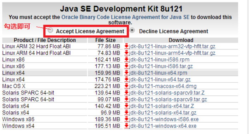Download jdk-8u121-macosx-x64.dmg link
Viewport: 250px width, 134px height.
[163, 86]
